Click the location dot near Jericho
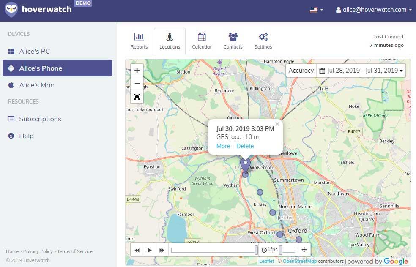This screenshot has width=416, height=267. [272, 213]
